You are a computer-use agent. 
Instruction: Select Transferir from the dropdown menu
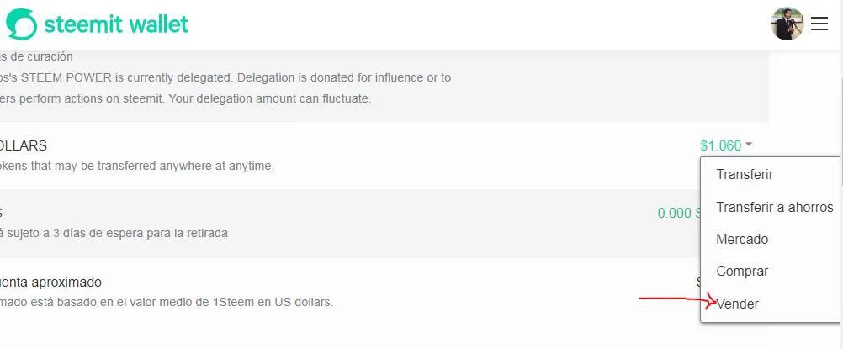point(744,175)
